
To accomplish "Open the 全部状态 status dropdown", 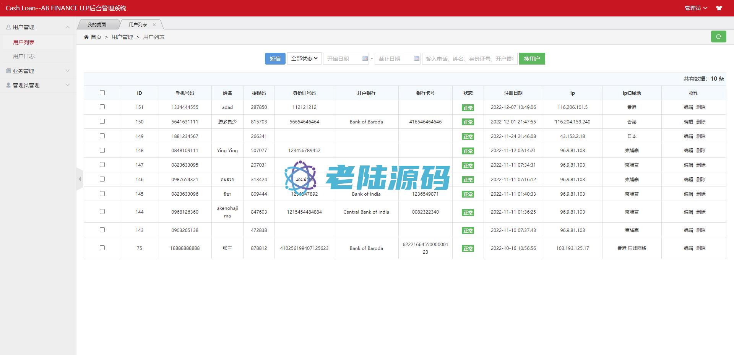I will 304,58.
